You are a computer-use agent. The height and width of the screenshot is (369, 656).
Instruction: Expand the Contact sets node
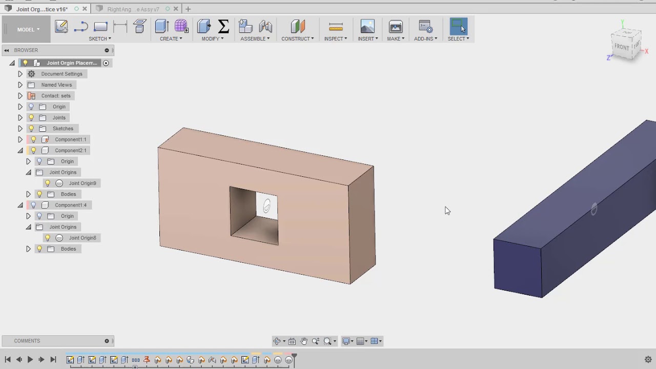[x=20, y=96]
